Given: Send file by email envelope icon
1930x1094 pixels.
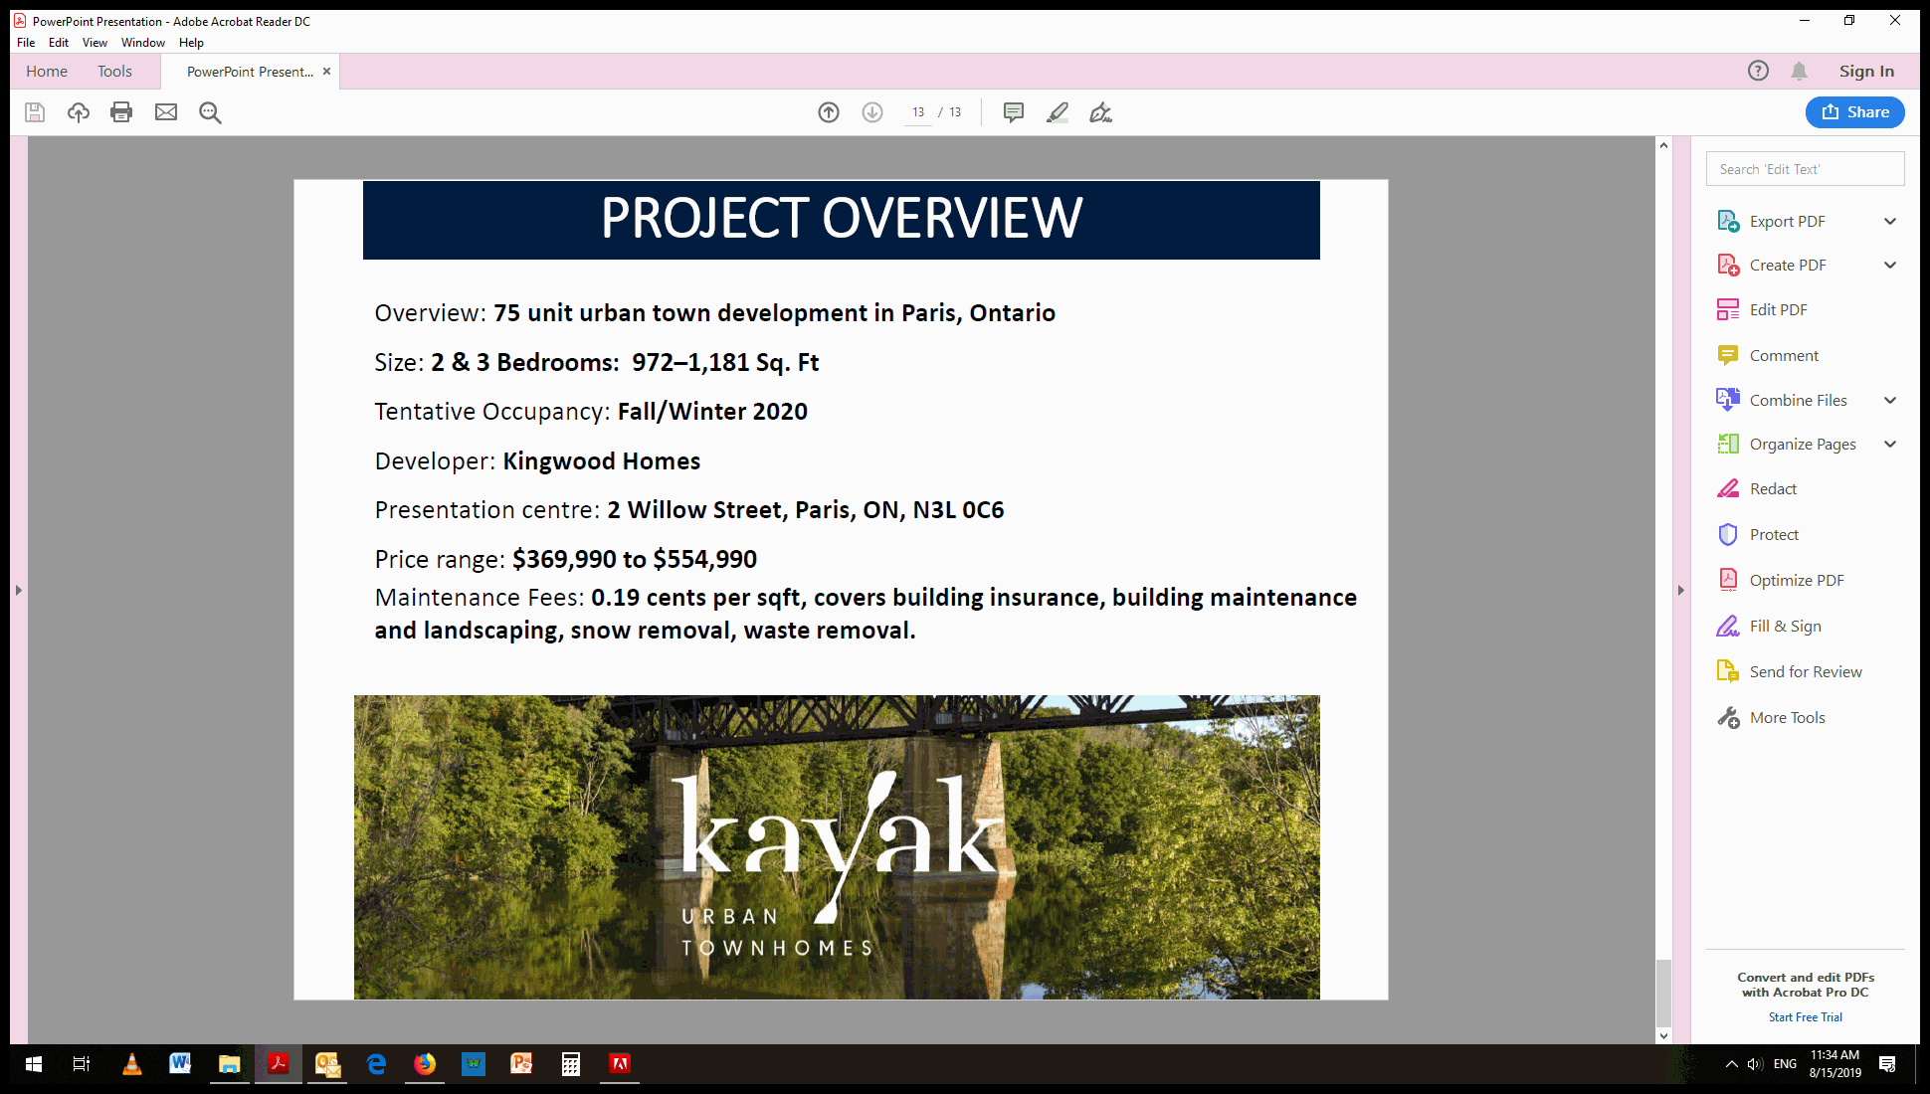Looking at the screenshot, I should pos(166,112).
